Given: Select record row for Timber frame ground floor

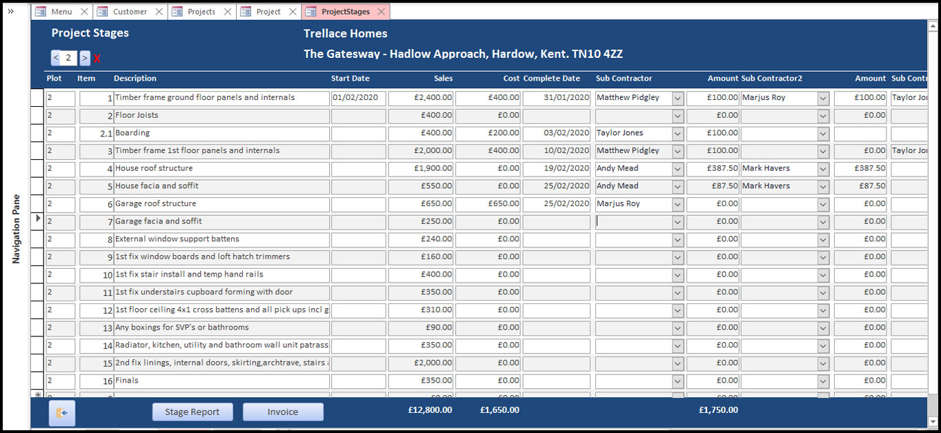Looking at the screenshot, I should [x=37, y=98].
